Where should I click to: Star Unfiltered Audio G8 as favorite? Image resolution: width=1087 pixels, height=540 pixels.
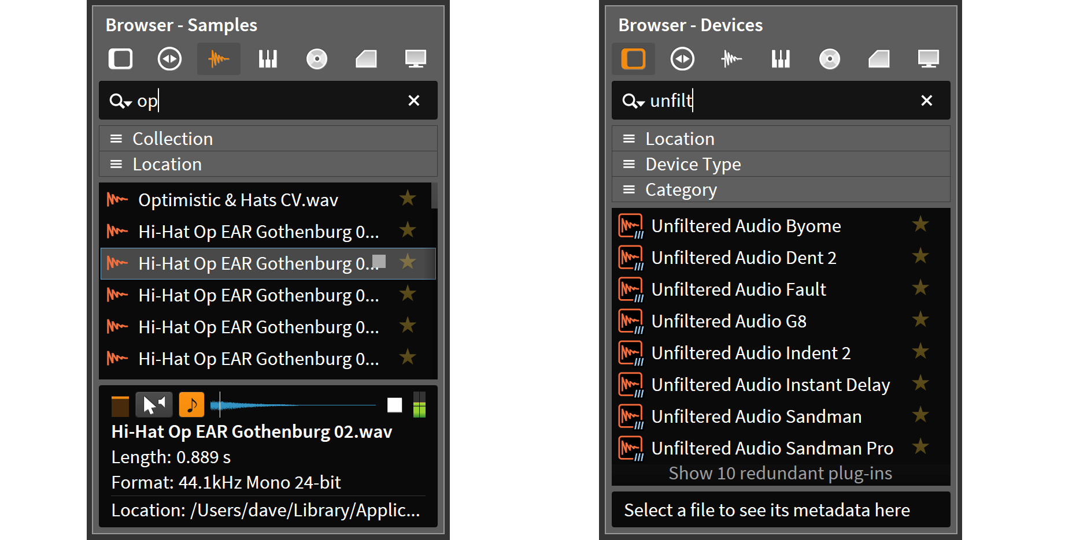click(920, 319)
